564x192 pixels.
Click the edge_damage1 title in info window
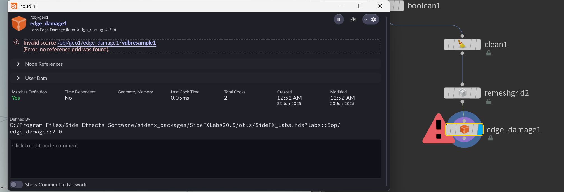[48, 23]
